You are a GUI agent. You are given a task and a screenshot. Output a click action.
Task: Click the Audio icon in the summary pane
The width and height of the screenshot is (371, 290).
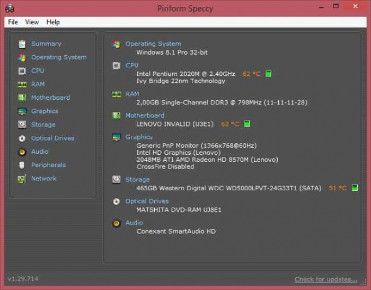116,223
